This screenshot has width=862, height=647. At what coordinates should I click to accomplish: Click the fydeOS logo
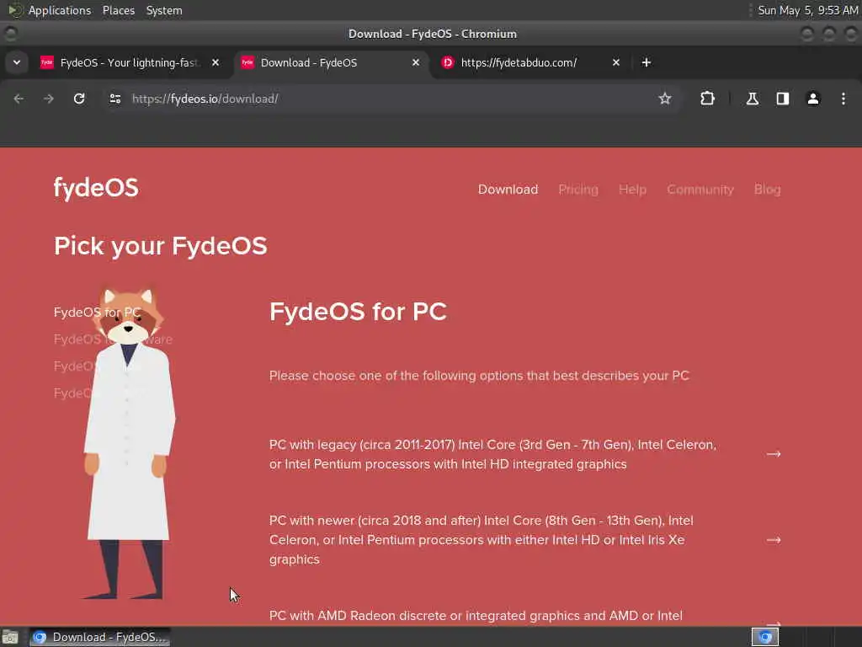coord(96,188)
